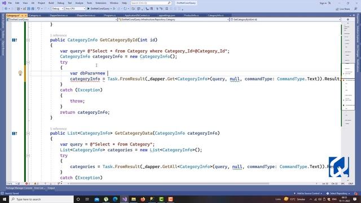361x203 pixels.
Task: Click Add to Source Control button
Action: [308, 193]
